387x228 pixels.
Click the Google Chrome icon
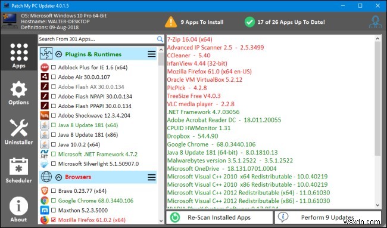coord(45,201)
